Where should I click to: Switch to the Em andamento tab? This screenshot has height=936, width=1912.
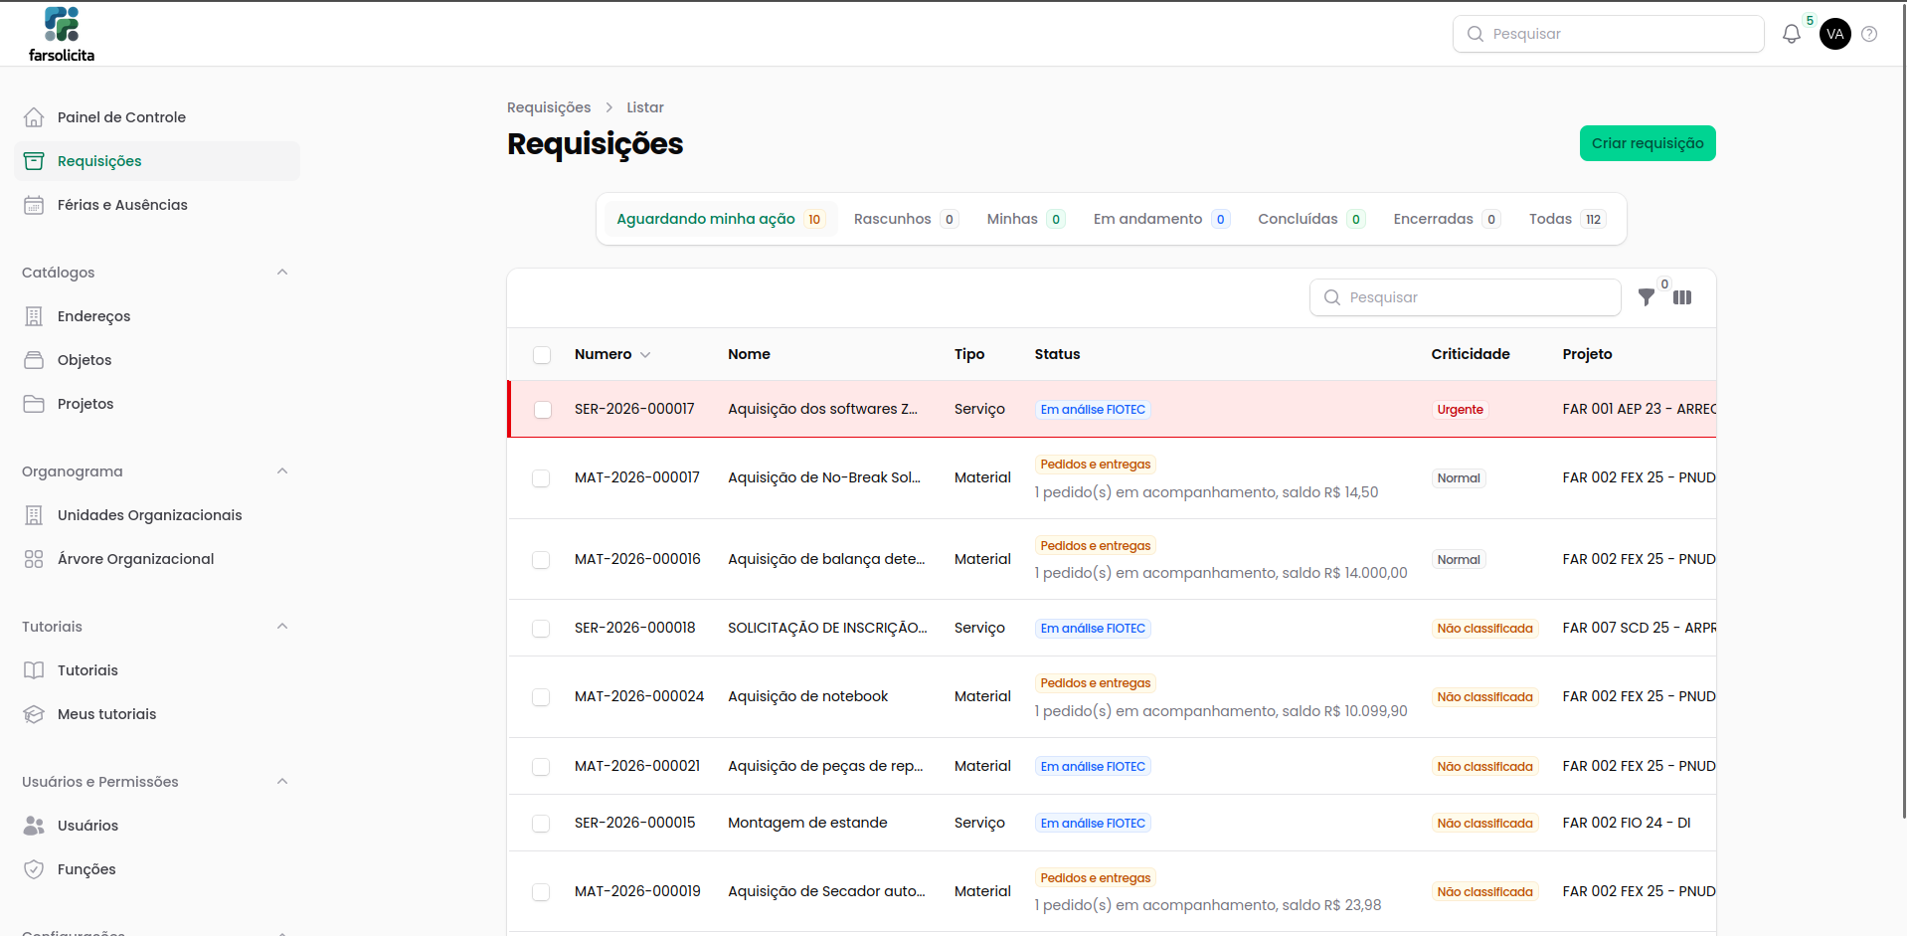1161,219
